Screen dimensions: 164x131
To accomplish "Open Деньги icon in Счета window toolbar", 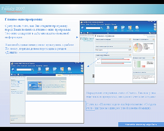I will click(39, 70).
